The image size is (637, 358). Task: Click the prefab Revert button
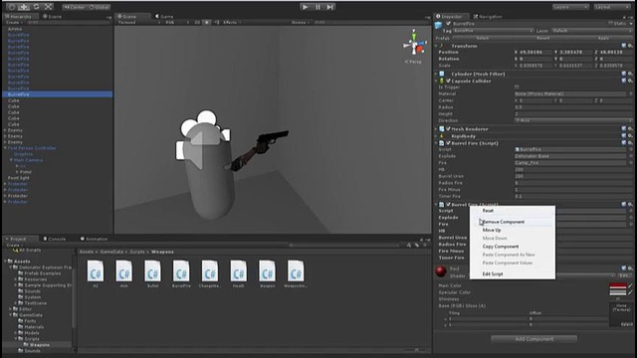pos(542,38)
